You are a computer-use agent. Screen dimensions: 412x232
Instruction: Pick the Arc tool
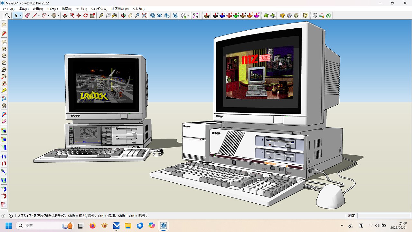[44, 15]
